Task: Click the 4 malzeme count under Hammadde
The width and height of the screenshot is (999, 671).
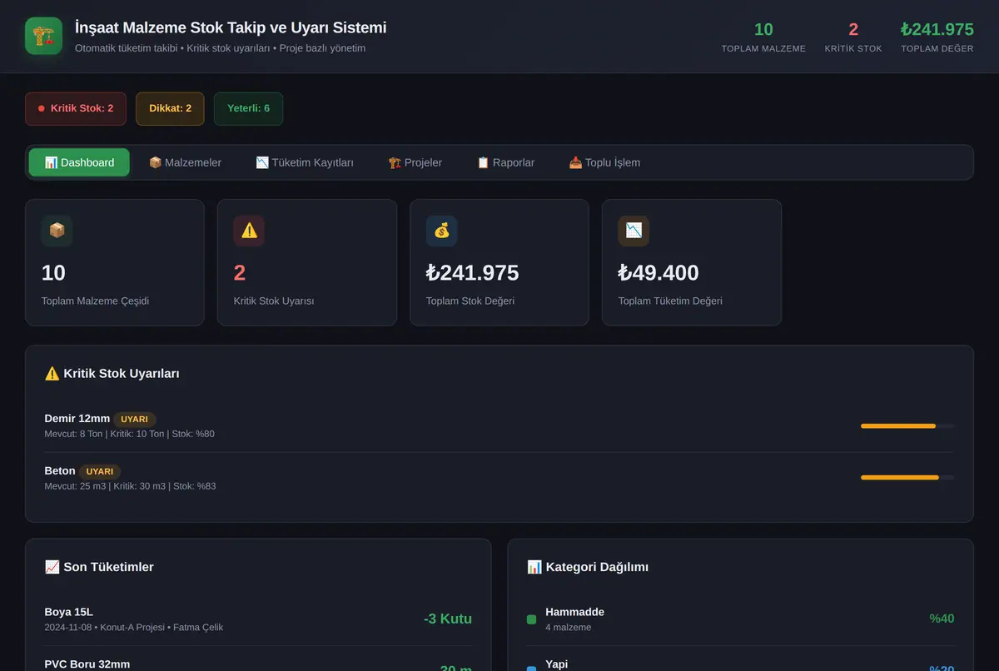Action: (569, 627)
